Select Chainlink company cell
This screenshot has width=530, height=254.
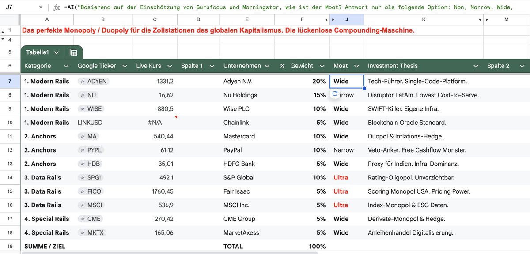coord(247,123)
